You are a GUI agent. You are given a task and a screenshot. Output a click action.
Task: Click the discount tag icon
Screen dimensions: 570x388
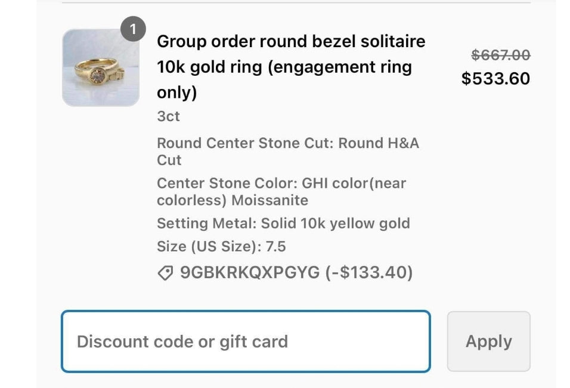(x=165, y=273)
